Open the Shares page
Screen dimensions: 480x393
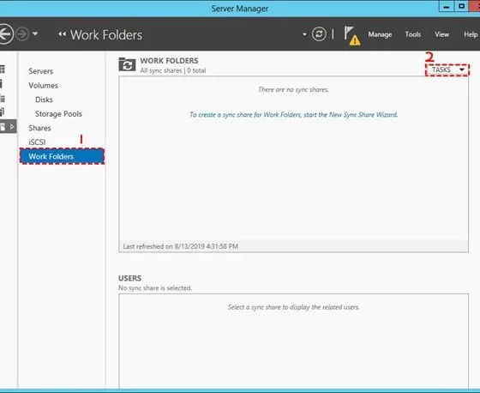tap(39, 128)
